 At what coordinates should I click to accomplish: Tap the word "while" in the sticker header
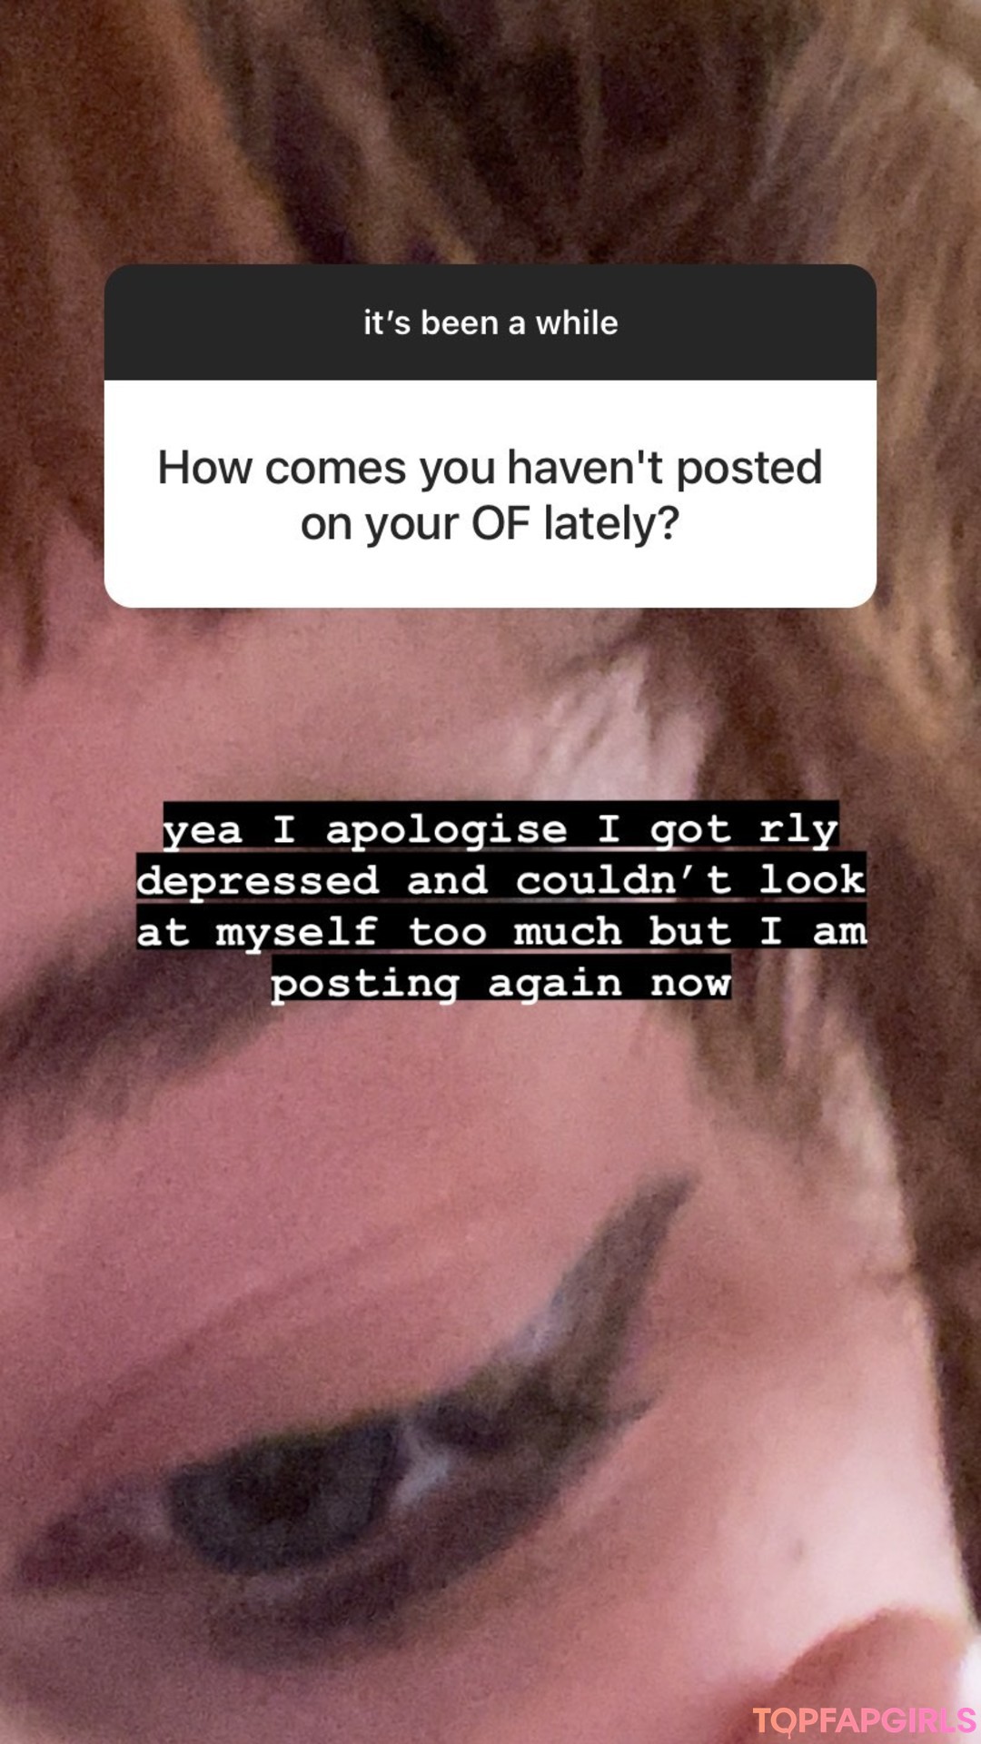[577, 322]
